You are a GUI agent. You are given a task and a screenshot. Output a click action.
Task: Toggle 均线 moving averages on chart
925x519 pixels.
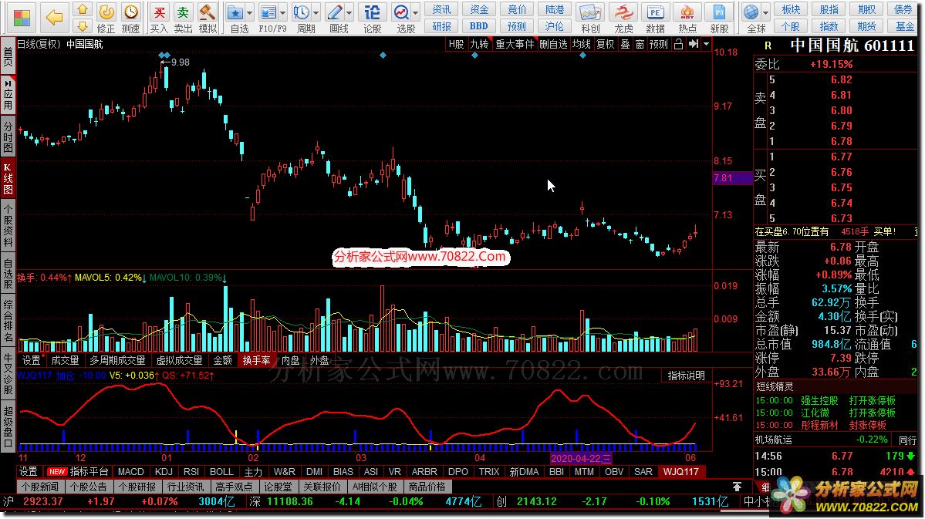pyautogui.click(x=581, y=44)
